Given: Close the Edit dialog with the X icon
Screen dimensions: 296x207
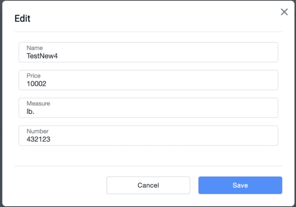Looking at the screenshot, I should click(x=284, y=12).
